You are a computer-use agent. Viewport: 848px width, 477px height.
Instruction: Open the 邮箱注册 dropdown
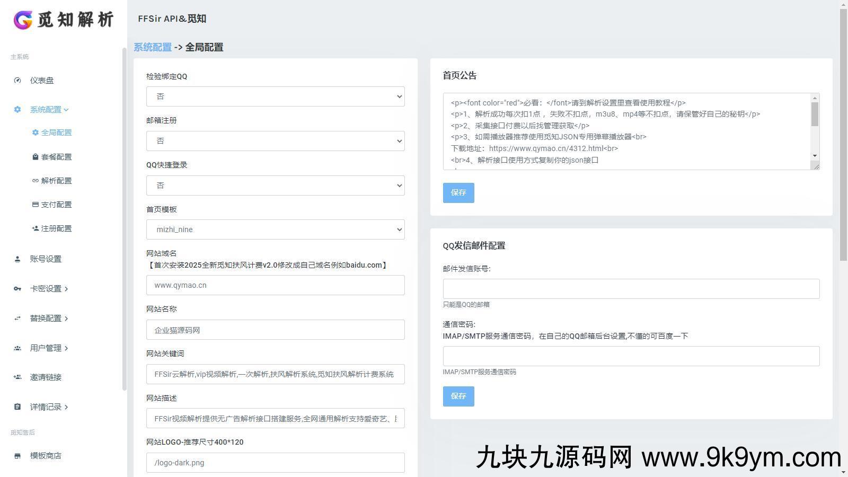point(275,141)
